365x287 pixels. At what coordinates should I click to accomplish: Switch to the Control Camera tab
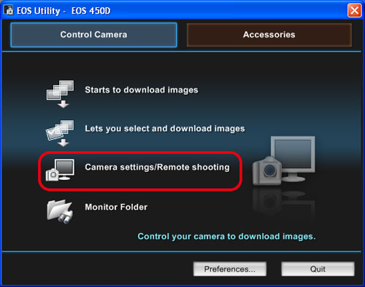pos(93,35)
